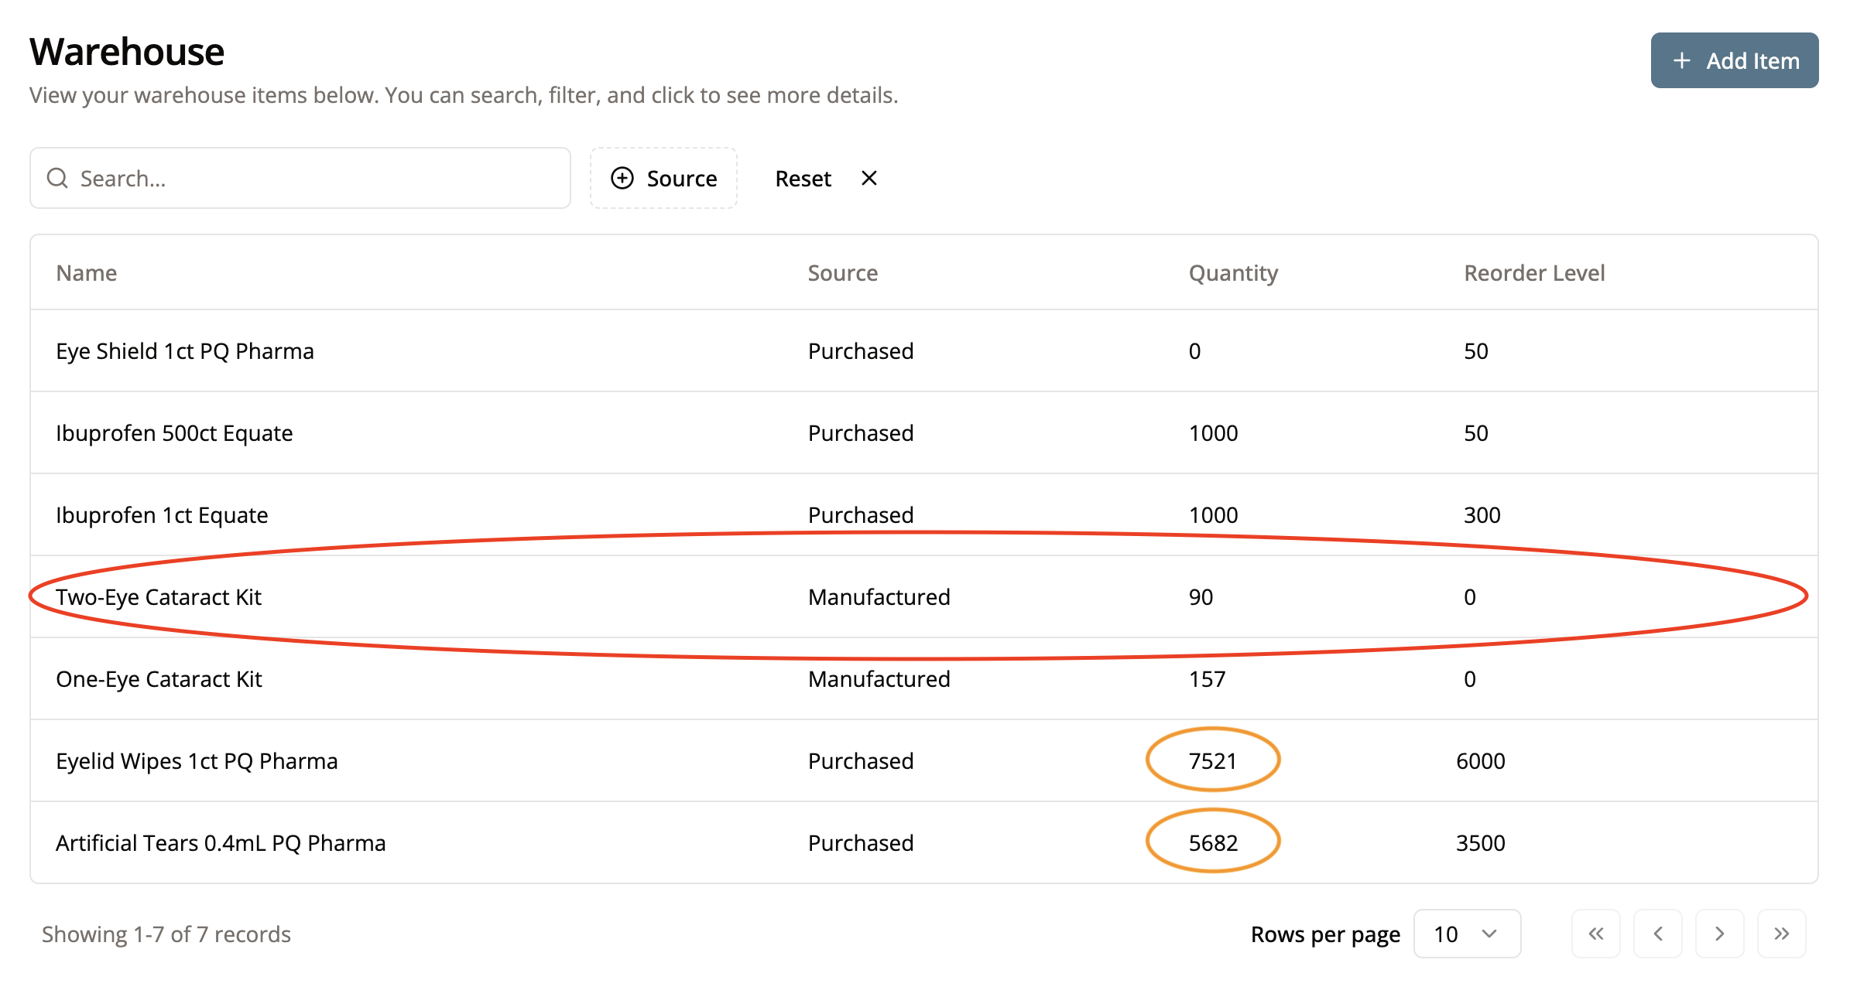Open Artificial Tears 0.4mL PQ Pharma row

[221, 843]
